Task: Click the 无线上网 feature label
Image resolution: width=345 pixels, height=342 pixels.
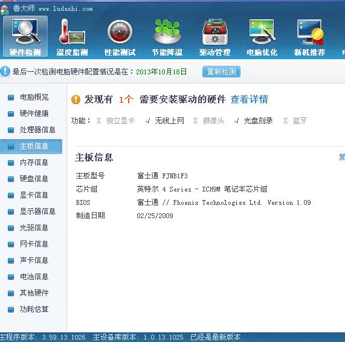Action: pos(169,121)
